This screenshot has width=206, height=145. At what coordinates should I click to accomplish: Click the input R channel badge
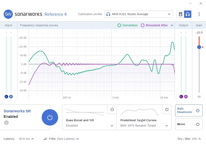(x=11, y=97)
